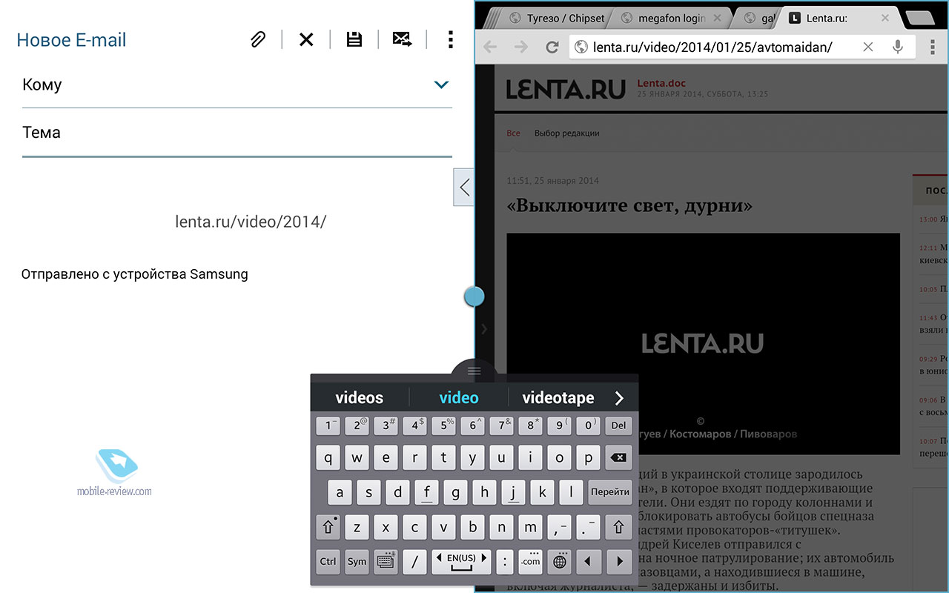This screenshot has width=949, height=593.
Task: Choose the 'videotape' keyboard suggestion
Action: (558, 398)
